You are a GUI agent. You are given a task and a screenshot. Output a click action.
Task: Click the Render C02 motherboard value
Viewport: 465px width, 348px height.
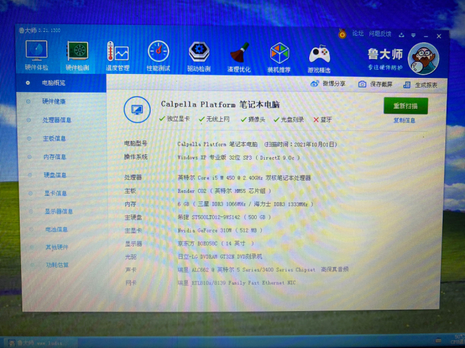click(x=224, y=191)
